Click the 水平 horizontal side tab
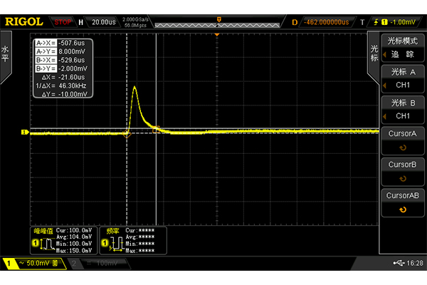This screenshot has width=427, height=285. pyautogui.click(x=6, y=53)
